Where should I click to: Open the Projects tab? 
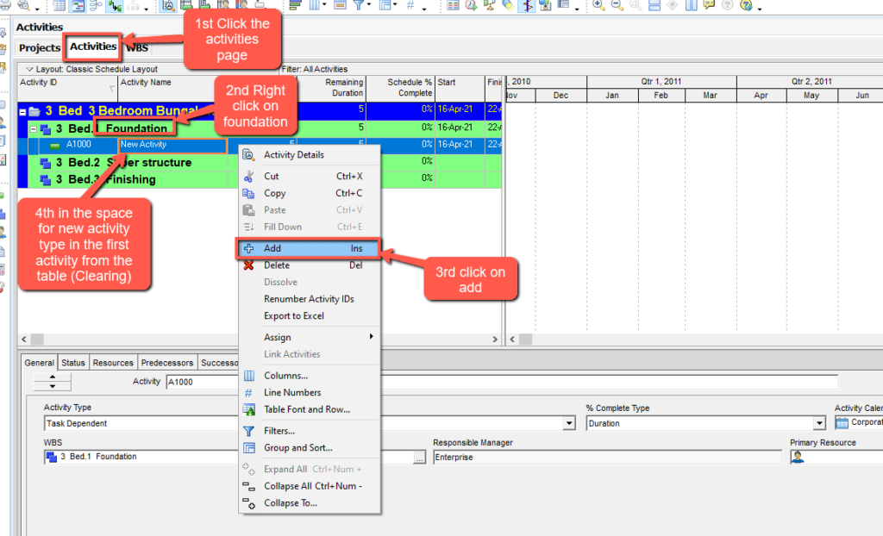(38, 47)
